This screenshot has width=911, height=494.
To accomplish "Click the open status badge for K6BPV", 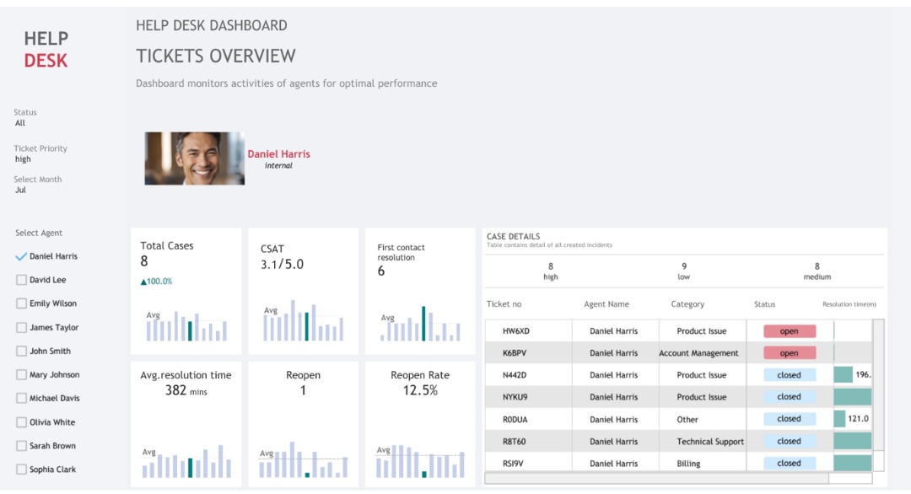I will point(790,353).
